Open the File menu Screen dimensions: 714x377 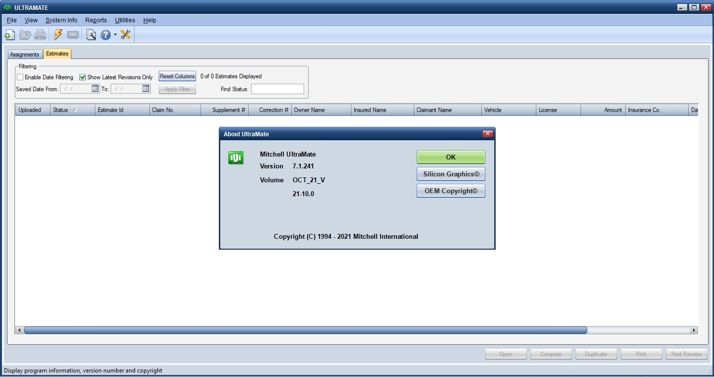tap(11, 20)
